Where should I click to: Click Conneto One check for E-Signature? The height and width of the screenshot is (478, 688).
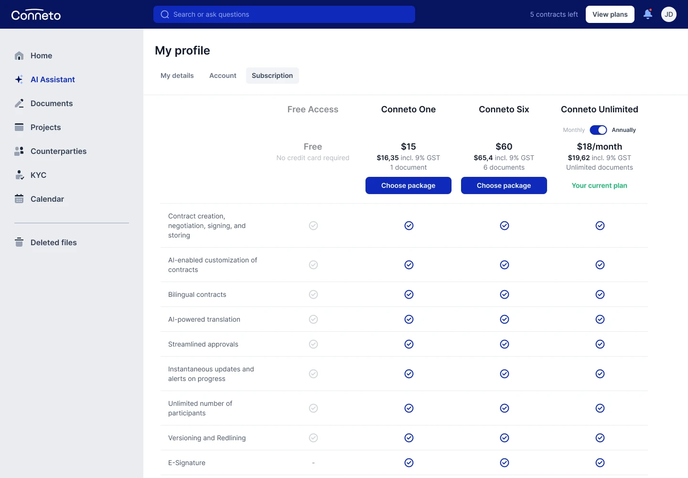click(409, 463)
